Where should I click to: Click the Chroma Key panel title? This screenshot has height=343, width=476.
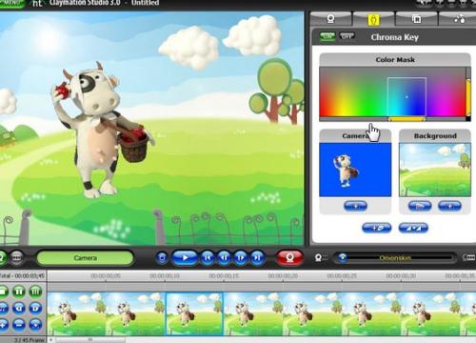pos(395,37)
